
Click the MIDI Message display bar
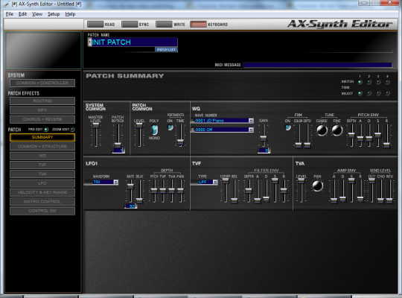(x=317, y=65)
